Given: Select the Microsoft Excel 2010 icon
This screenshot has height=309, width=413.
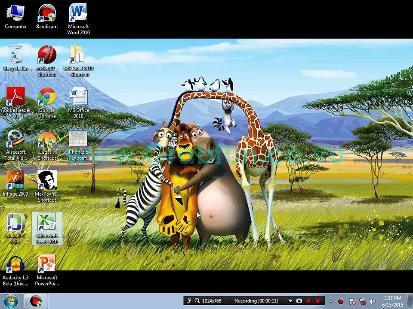Looking at the screenshot, I should coord(47,228).
